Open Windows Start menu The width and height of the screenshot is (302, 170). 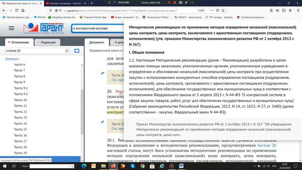coord(4,166)
